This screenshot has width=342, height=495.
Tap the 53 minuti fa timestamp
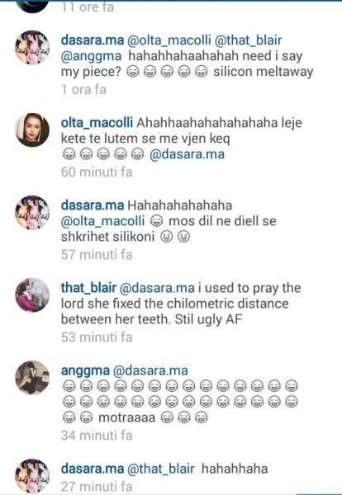pyautogui.click(x=97, y=337)
